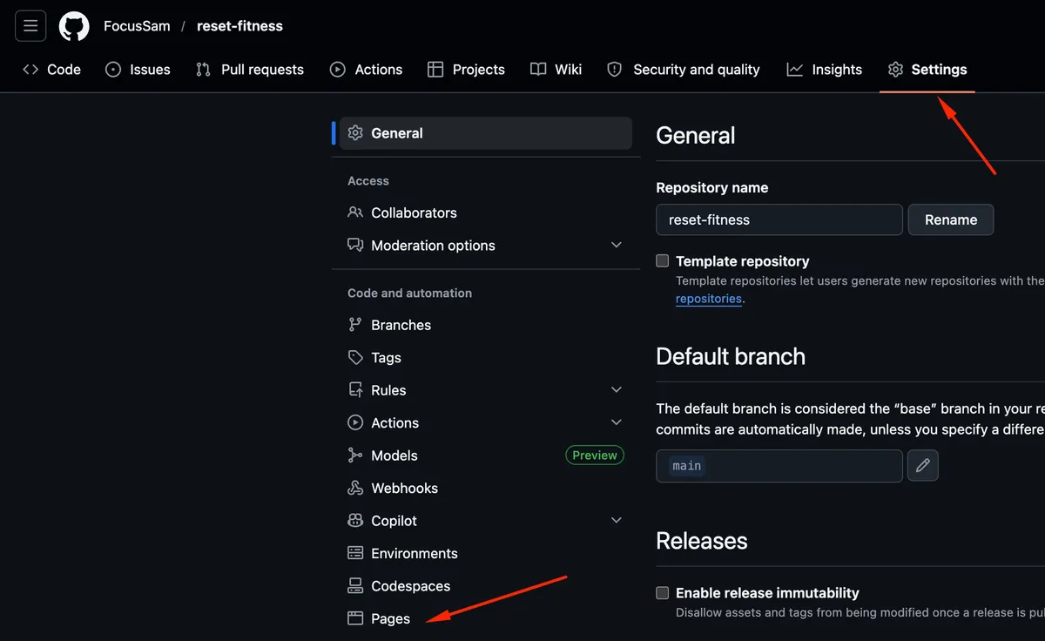Open the hamburger navigation menu

(30, 26)
